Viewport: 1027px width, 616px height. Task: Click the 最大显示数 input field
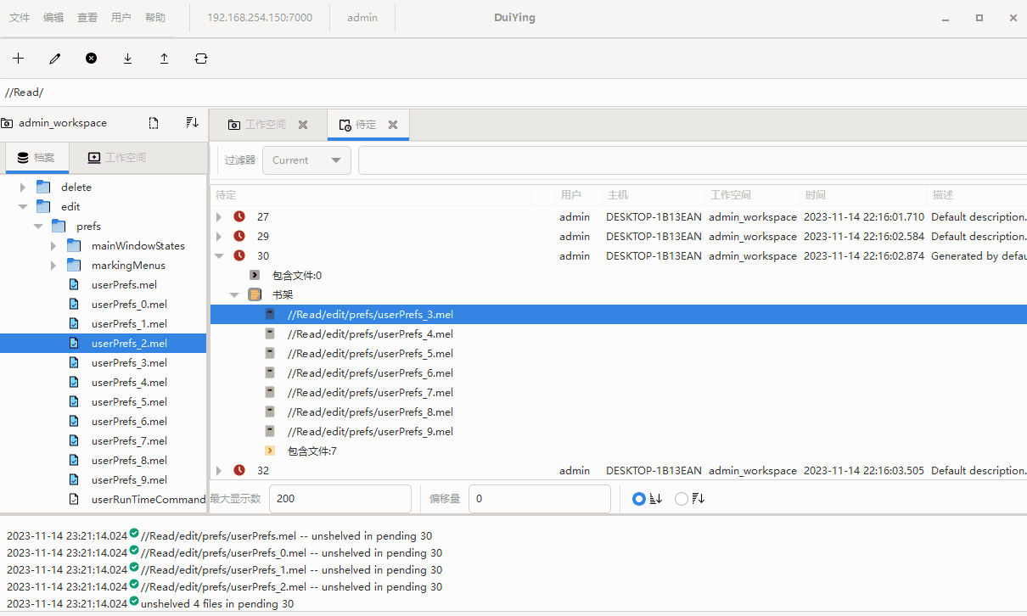pos(340,499)
